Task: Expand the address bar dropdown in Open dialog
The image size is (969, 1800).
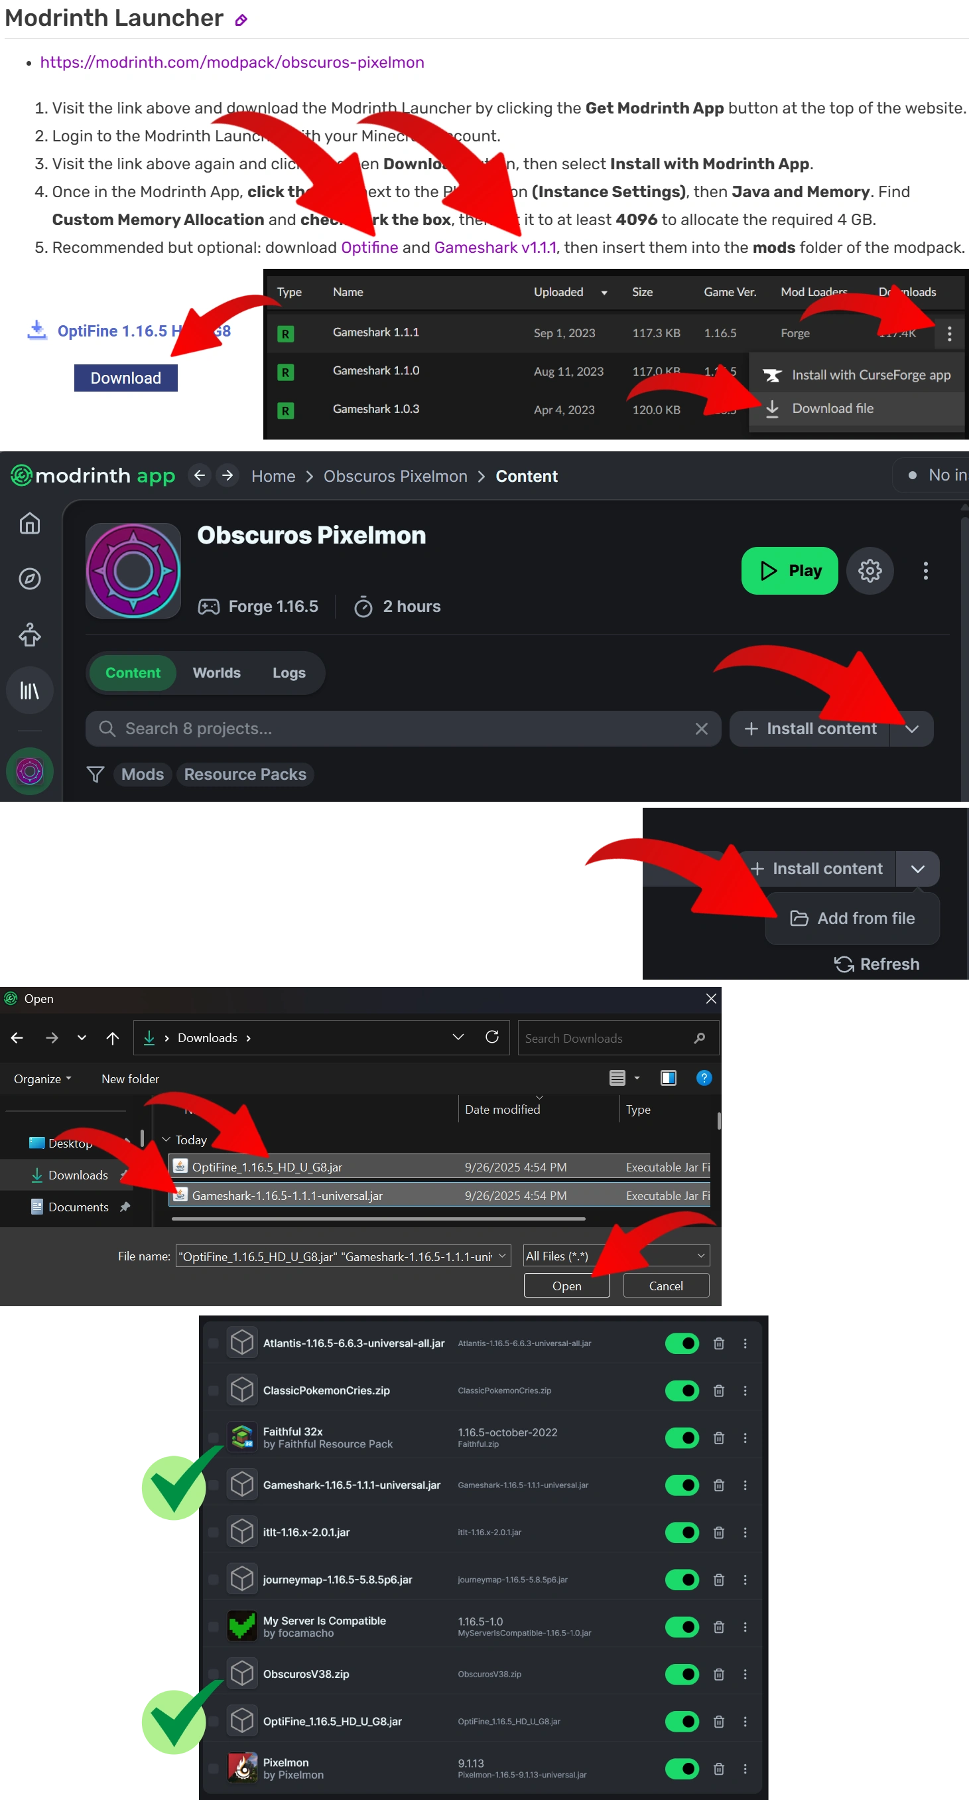Action: [x=458, y=1037]
